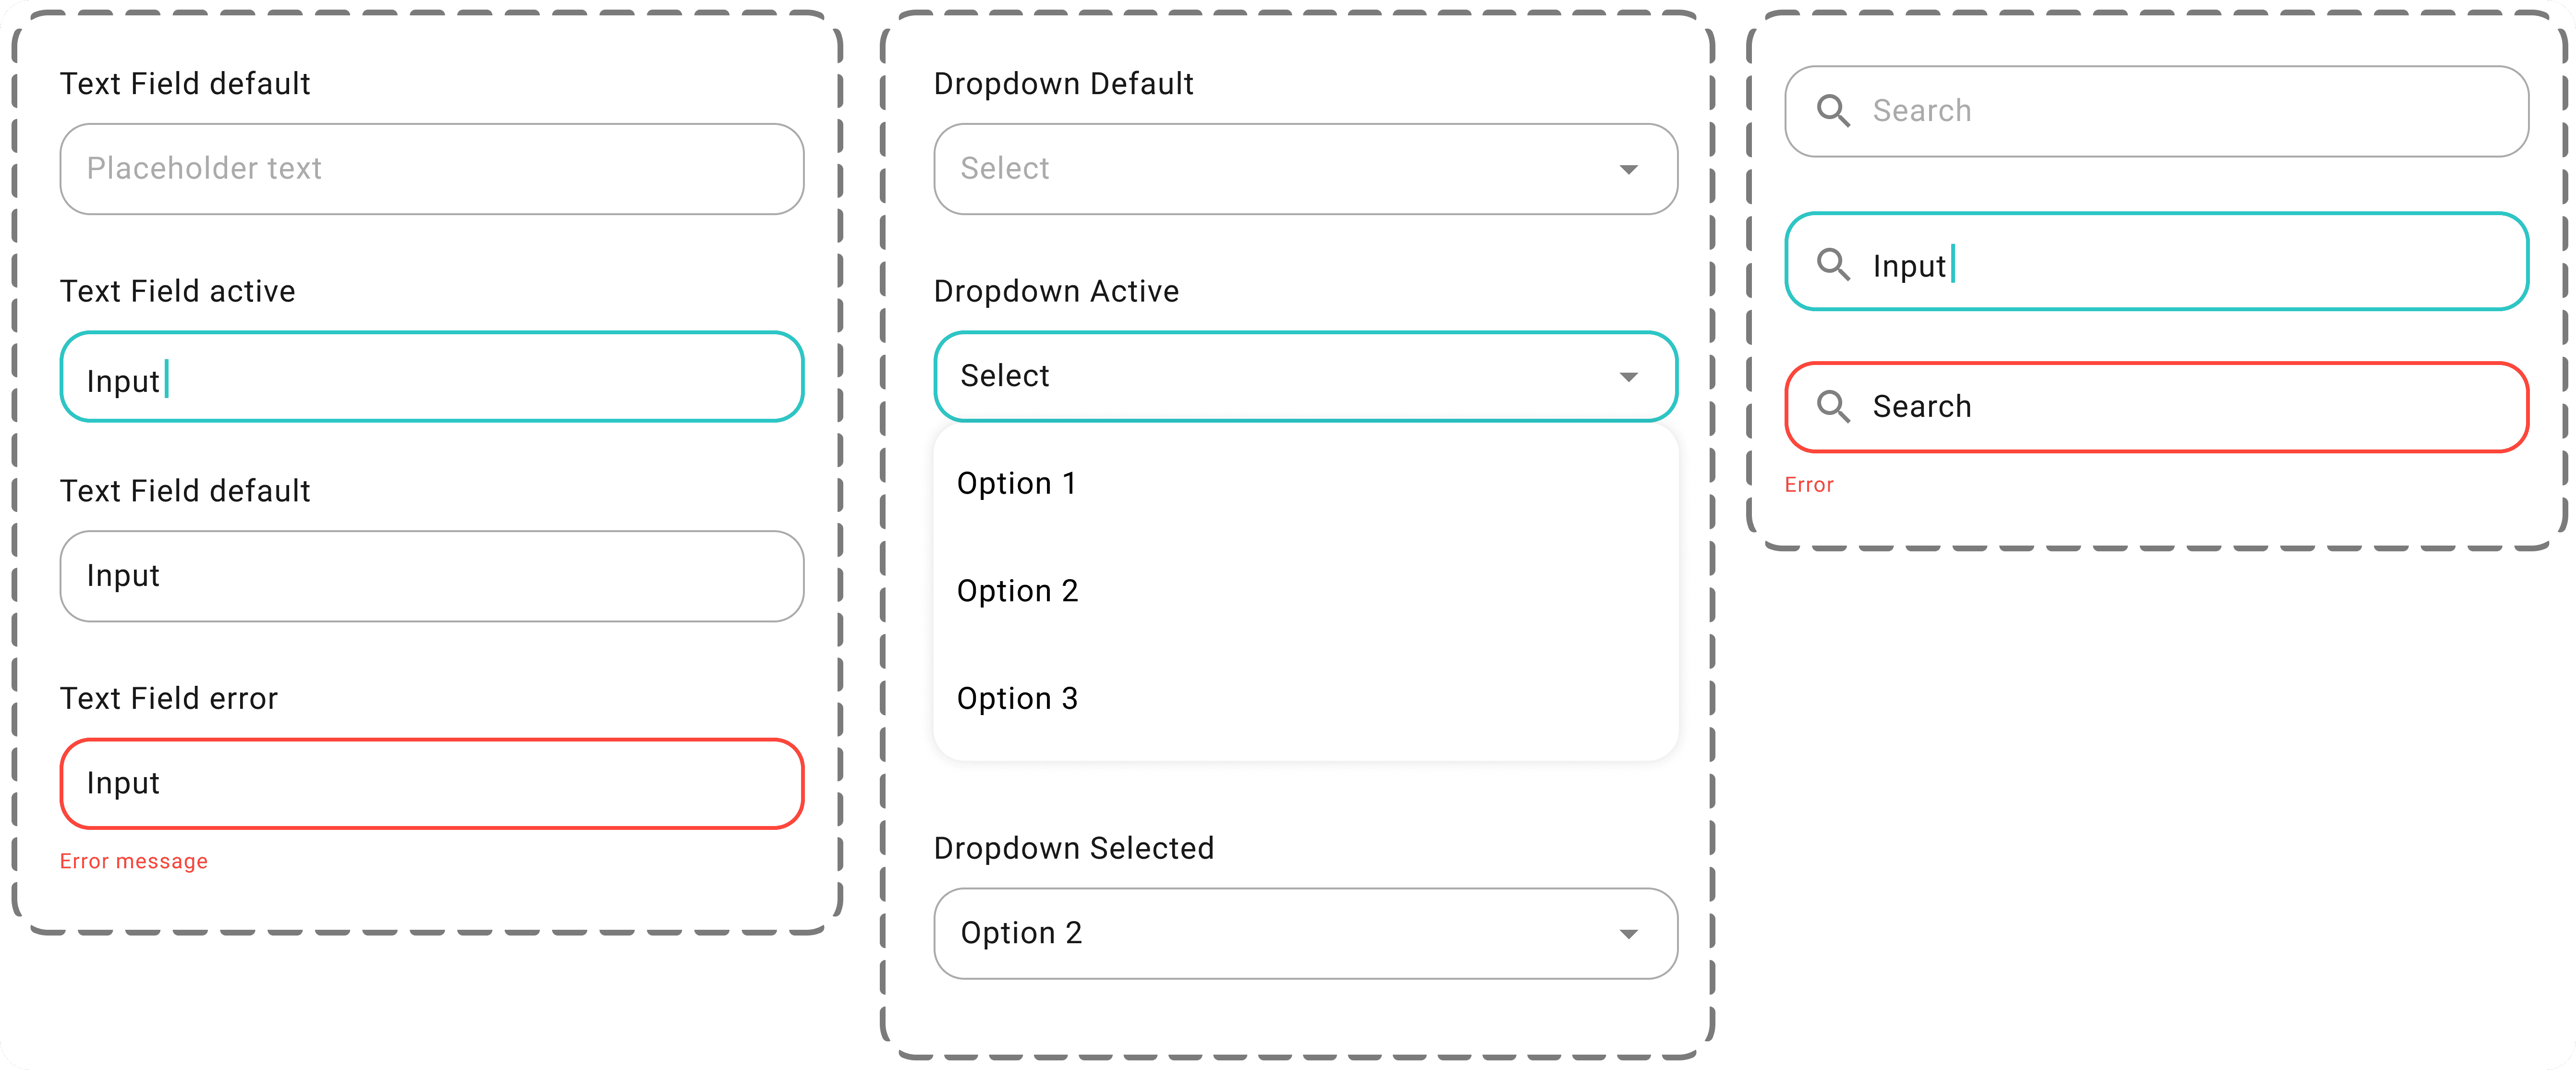Click the magnifier icon in the active search Input field
The height and width of the screenshot is (1070, 2576).
1833,265
